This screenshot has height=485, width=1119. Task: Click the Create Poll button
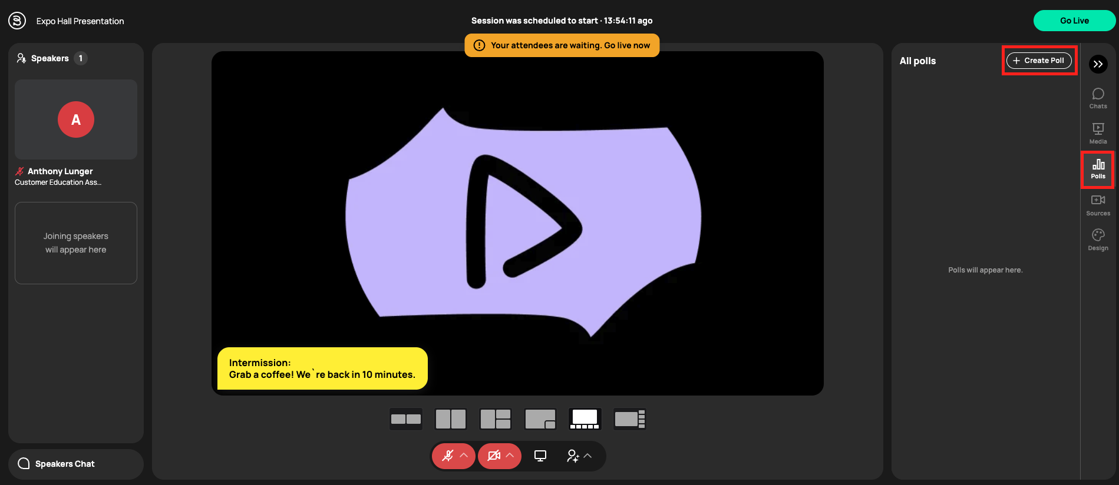(x=1039, y=61)
